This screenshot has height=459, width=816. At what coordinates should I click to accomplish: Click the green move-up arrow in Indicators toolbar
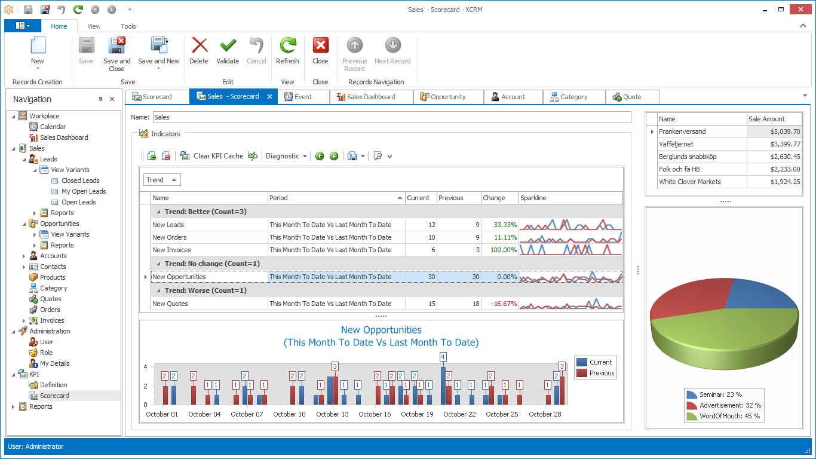pos(320,156)
